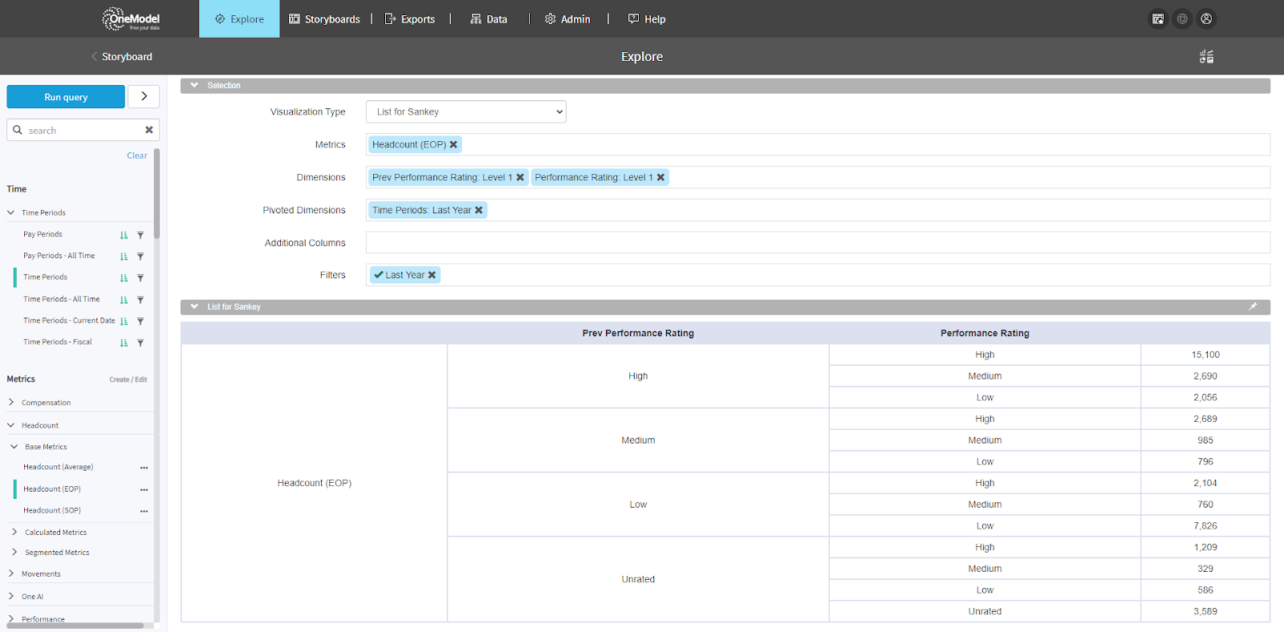Remove Headcount (EOP) from Metrics
This screenshot has height=632, width=1284.
pyautogui.click(x=453, y=144)
